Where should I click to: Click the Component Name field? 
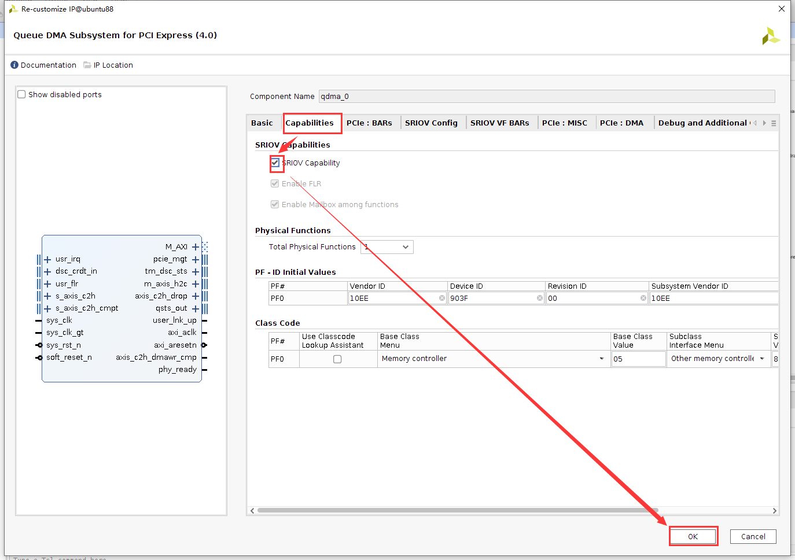[547, 97]
